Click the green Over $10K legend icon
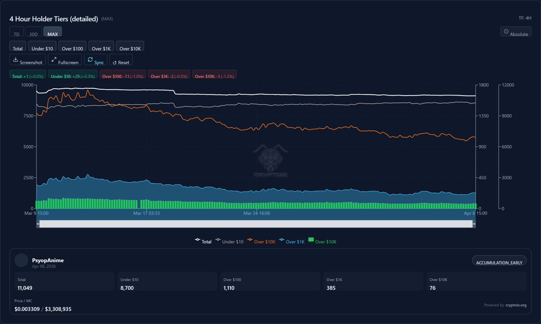The image size is (541, 324). (x=310, y=241)
